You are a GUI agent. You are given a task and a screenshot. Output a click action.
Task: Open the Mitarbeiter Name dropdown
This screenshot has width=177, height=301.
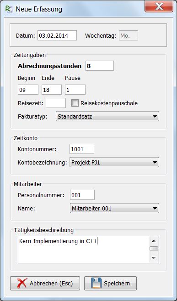(114, 209)
